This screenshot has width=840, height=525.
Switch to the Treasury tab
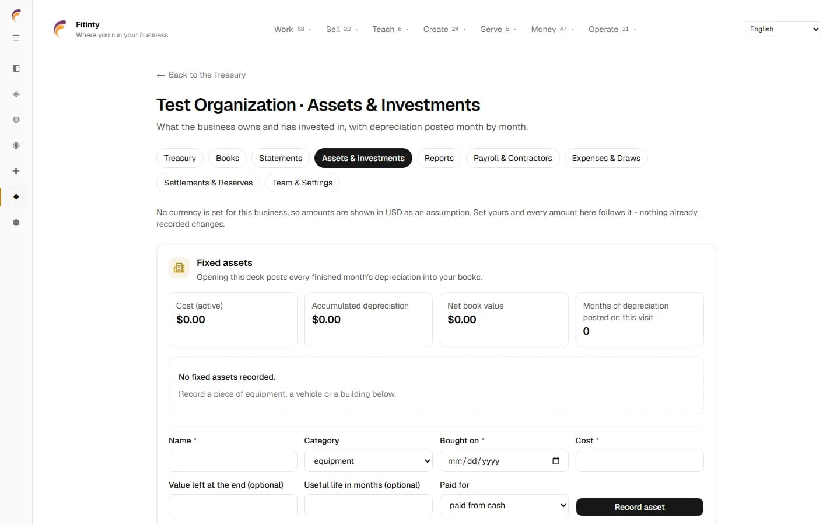pyautogui.click(x=180, y=158)
